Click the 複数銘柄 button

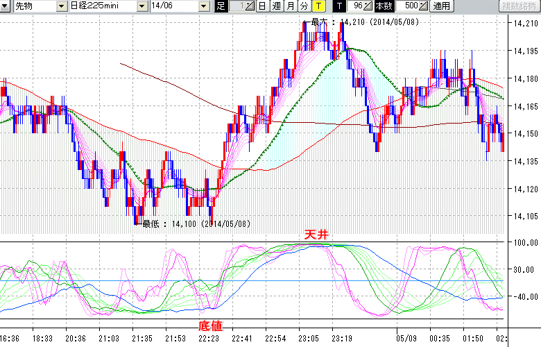pos(519,6)
